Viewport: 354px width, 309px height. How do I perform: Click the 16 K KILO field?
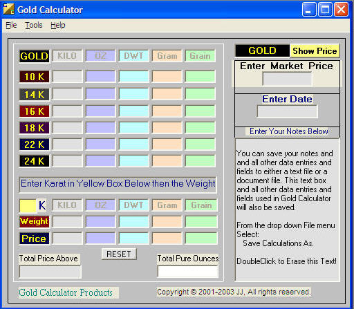tap(67, 111)
